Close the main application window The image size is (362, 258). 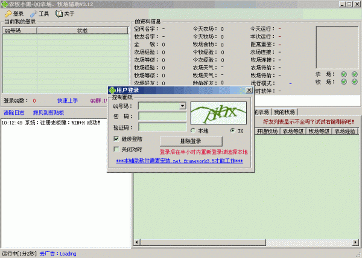pos(357,4)
